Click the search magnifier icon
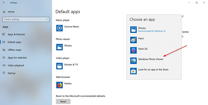Screen dimensions: 208x105 coord(47,19)
